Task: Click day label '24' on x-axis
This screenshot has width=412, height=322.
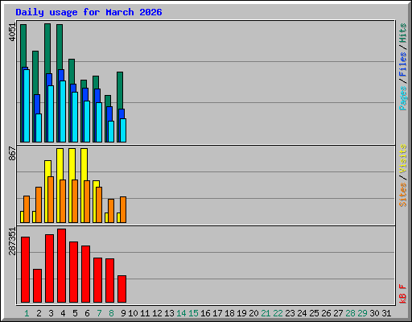Action: pyautogui.click(x=302, y=313)
